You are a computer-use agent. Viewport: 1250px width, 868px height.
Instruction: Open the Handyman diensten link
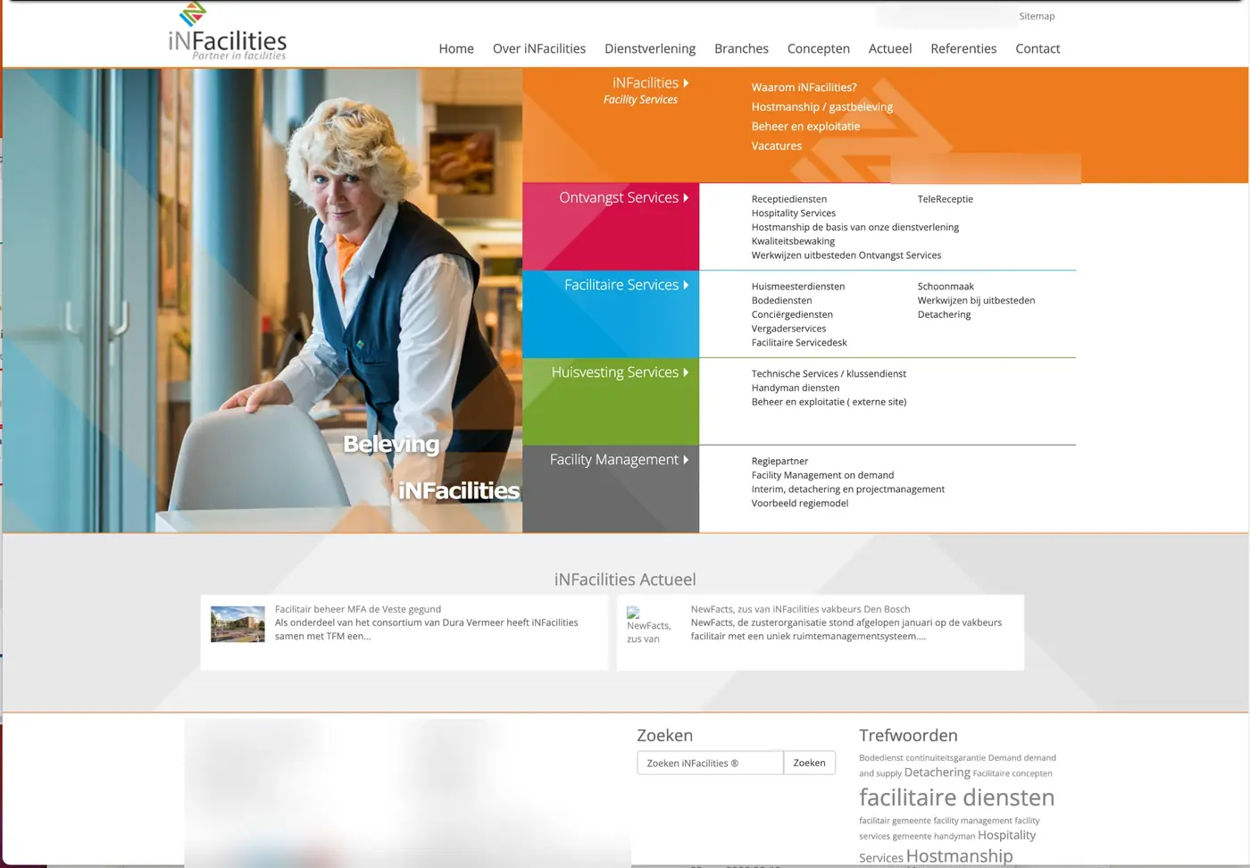click(x=796, y=388)
